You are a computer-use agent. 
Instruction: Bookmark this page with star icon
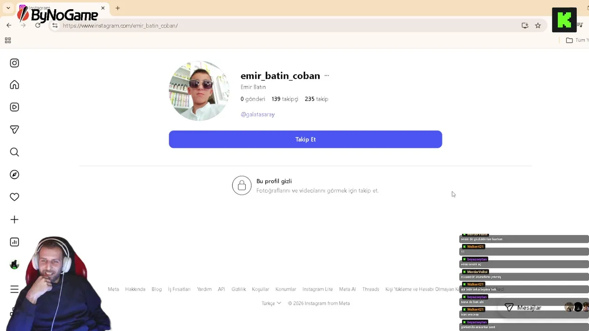(x=538, y=26)
